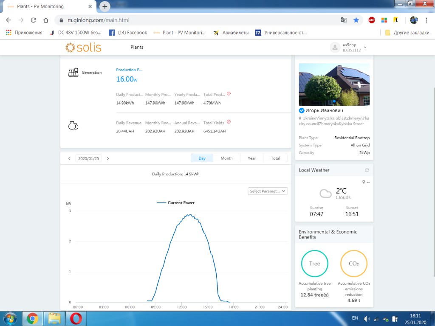Click the Solis logo
435x326 pixels.
pos(84,47)
